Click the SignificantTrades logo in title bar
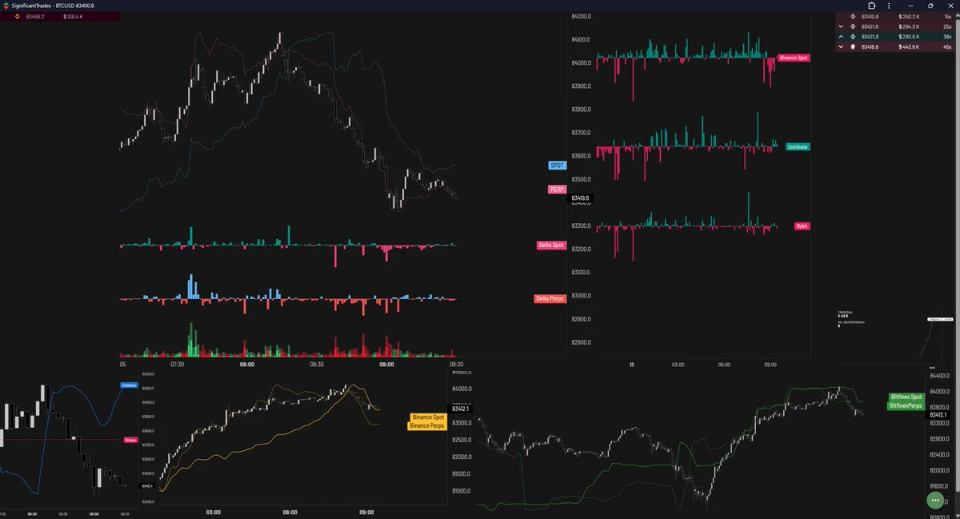Screen dimensions: 960x519 pos(6,6)
